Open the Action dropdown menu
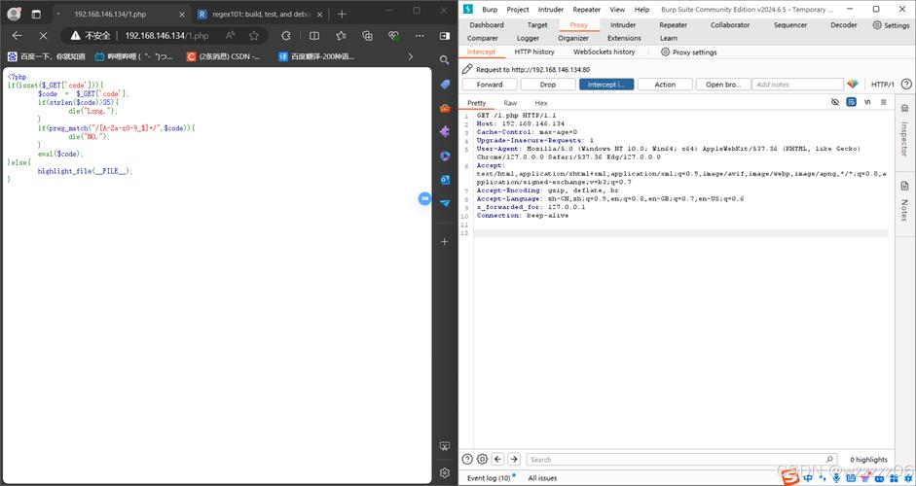The height and width of the screenshot is (486, 916). click(665, 85)
